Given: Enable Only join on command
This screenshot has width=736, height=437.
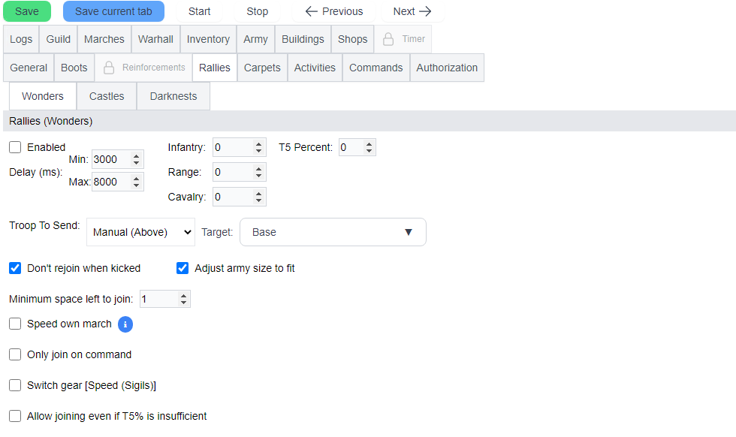Looking at the screenshot, I should click(x=15, y=354).
